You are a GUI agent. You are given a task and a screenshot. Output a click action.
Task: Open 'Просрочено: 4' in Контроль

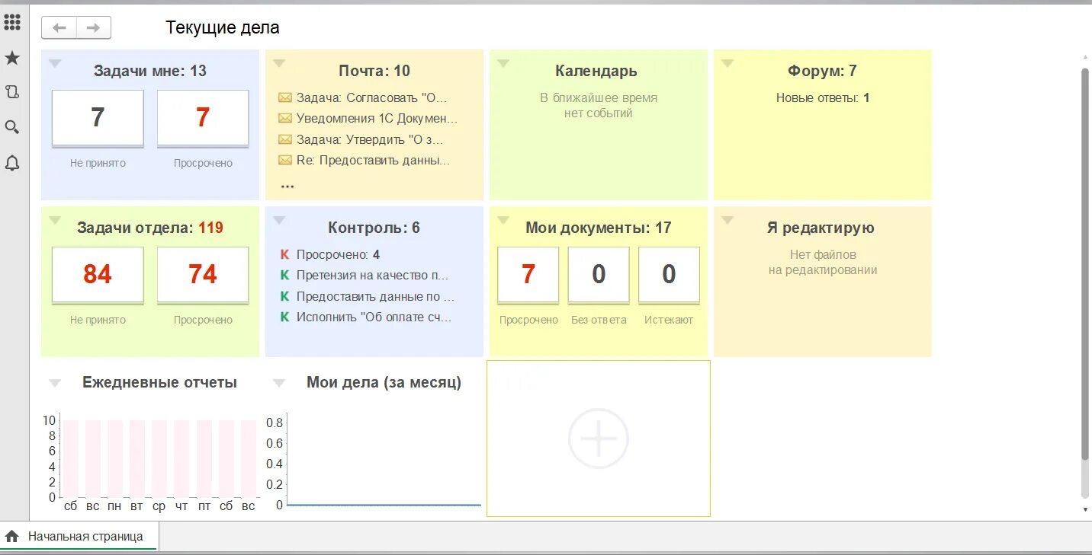338,254
